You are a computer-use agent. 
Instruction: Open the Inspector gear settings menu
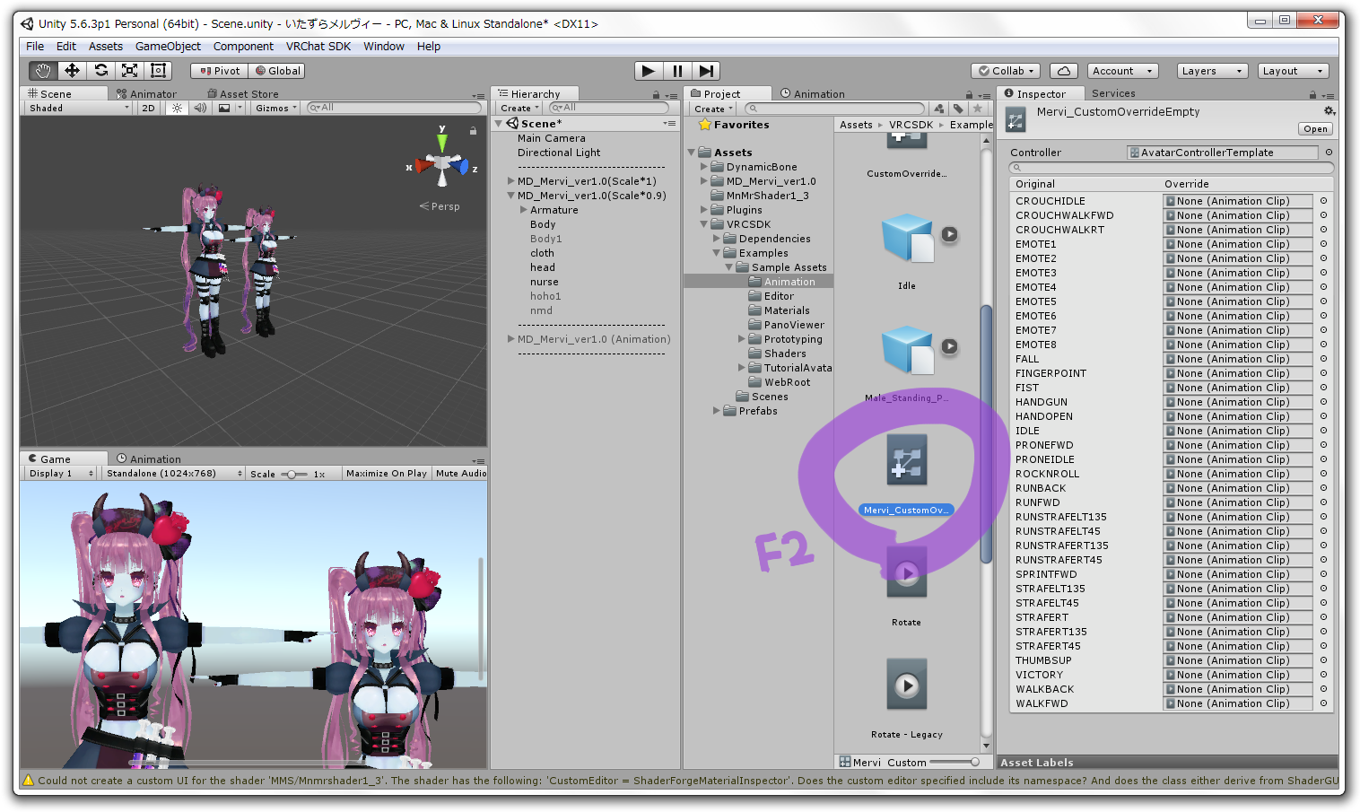(1329, 111)
